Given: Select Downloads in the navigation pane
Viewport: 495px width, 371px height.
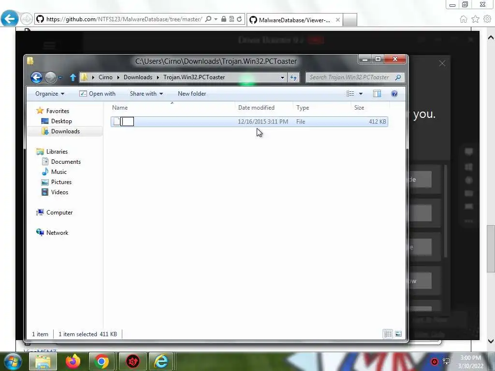Looking at the screenshot, I should tap(65, 131).
